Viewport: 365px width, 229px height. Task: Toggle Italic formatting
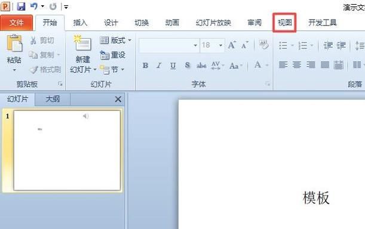click(x=159, y=66)
